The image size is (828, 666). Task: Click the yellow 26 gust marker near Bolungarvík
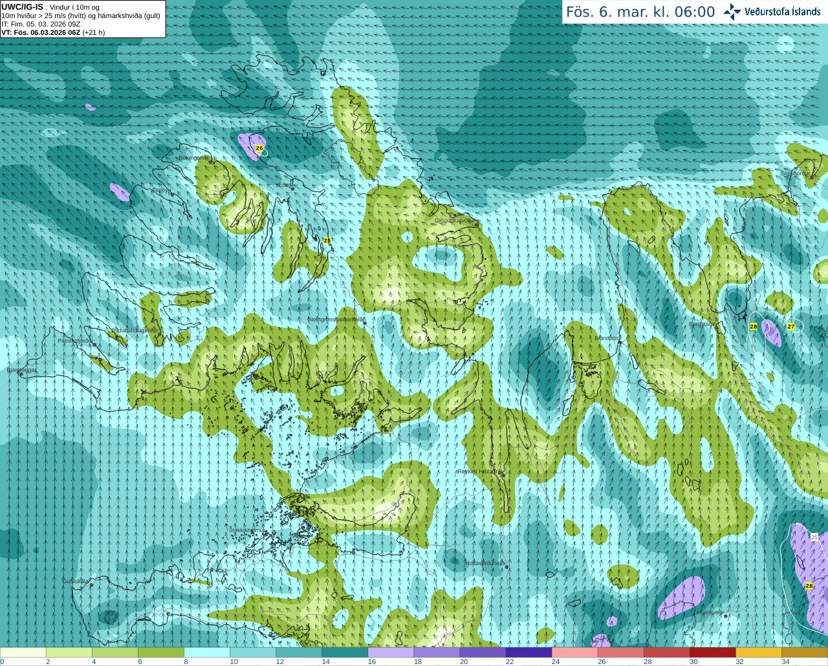[259, 148]
